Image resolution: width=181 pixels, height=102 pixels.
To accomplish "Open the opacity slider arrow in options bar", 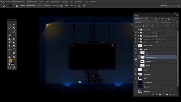I will (x=57, y=6).
